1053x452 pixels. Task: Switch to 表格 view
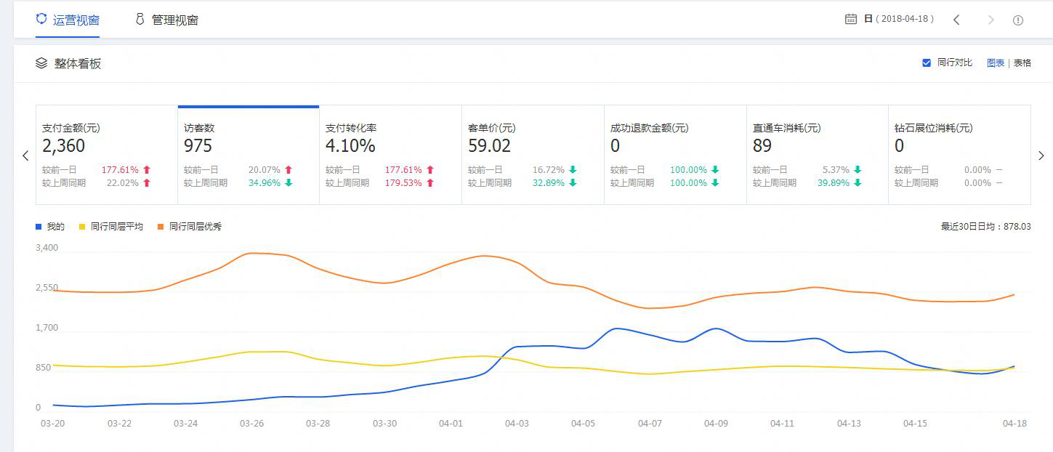1022,63
